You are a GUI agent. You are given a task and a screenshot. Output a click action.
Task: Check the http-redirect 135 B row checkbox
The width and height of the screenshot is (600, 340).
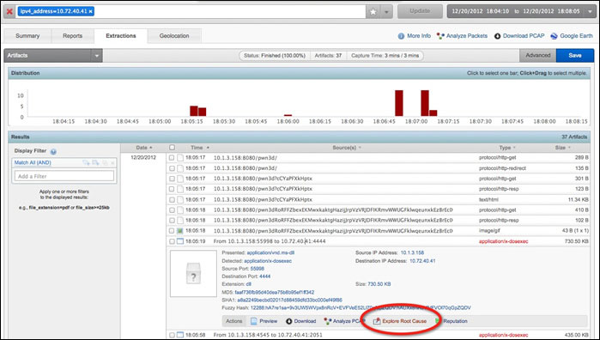tap(172, 168)
